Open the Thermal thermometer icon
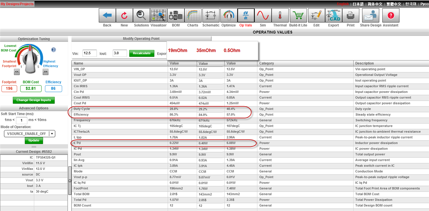This screenshot has width=429, height=211. [x=280, y=16]
